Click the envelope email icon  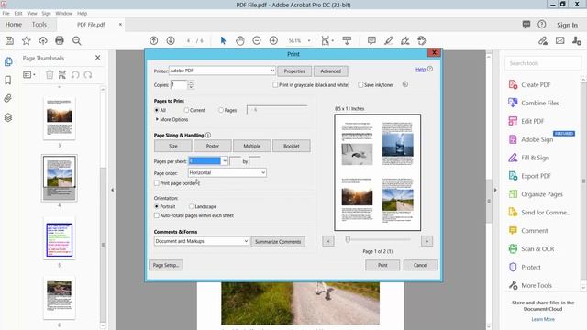coord(560,40)
